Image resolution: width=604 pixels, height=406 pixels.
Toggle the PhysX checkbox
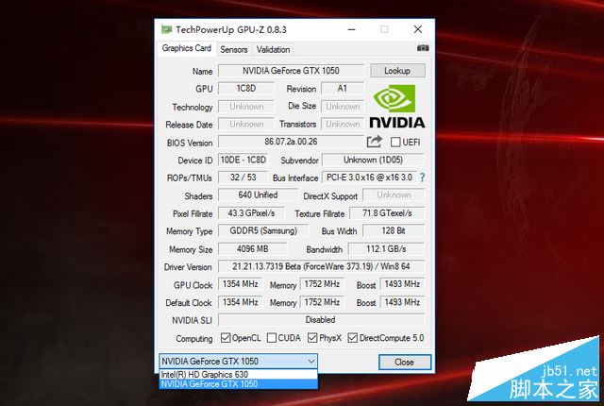point(312,338)
